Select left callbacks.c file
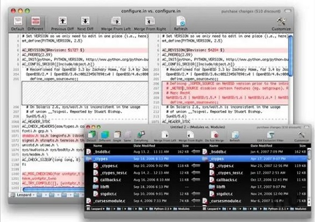This screenshot has width=315, height=222. (110, 180)
